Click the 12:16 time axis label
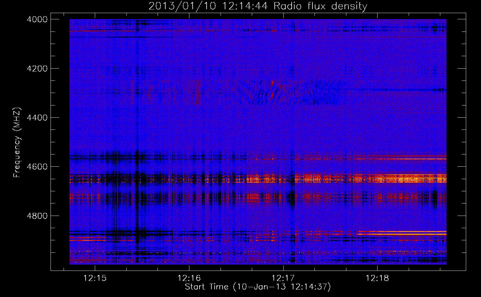The height and width of the screenshot is (297, 481). (189, 278)
